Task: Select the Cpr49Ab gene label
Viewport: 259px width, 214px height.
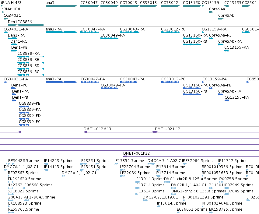Action: point(226,15)
